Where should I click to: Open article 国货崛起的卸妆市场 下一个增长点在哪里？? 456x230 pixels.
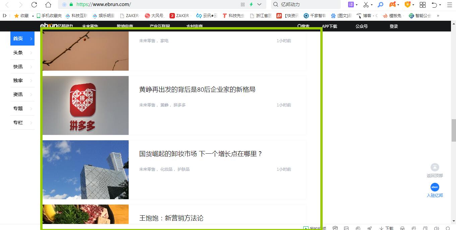coord(201,154)
